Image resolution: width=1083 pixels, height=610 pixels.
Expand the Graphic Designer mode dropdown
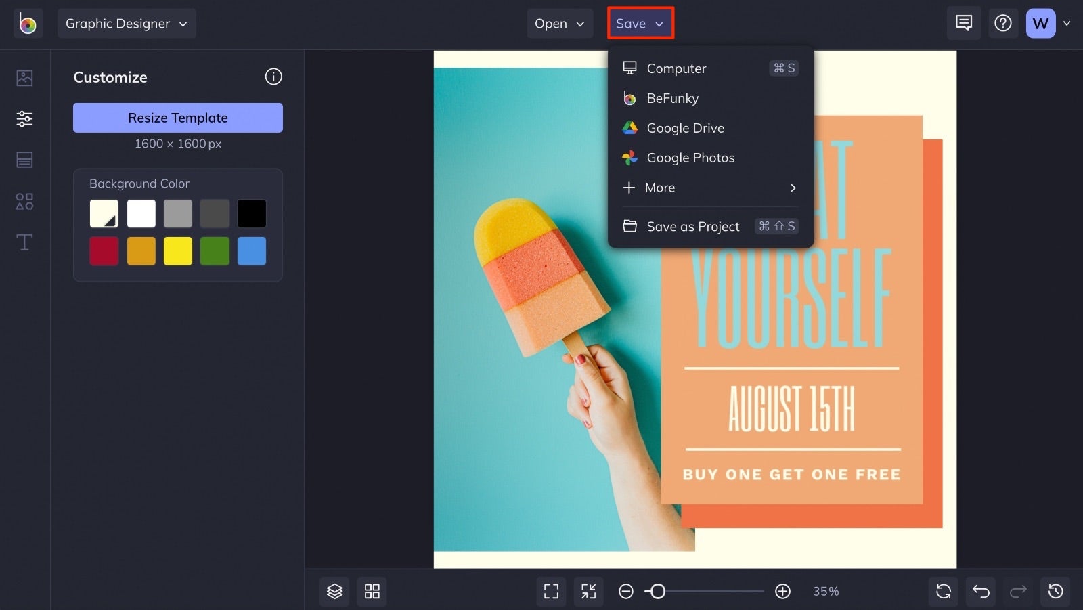pyautogui.click(x=126, y=23)
